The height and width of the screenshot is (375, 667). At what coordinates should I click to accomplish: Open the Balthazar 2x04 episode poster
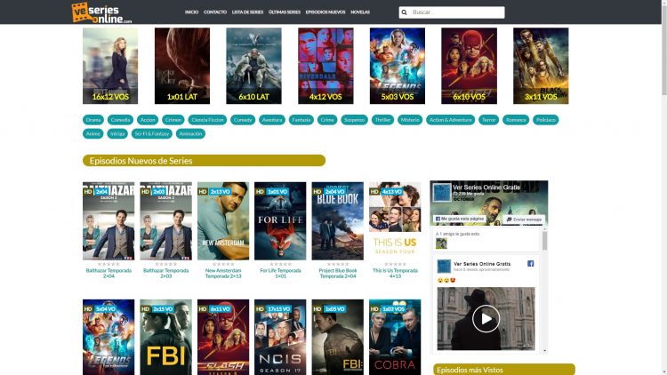108,221
